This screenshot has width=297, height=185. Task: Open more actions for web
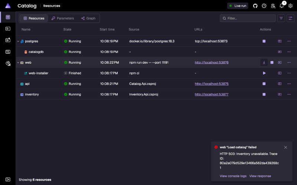point(289,63)
